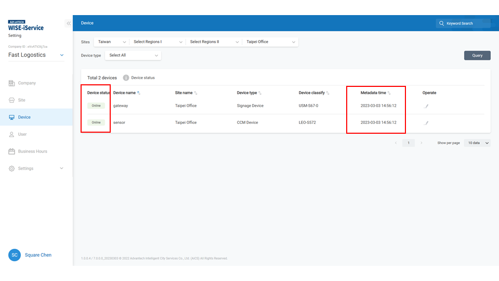Open the Taipei Office dropdown

tap(270, 42)
